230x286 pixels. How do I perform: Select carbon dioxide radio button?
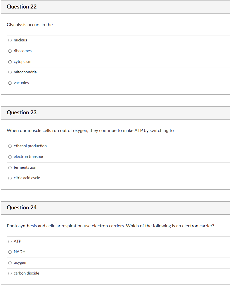(10, 274)
